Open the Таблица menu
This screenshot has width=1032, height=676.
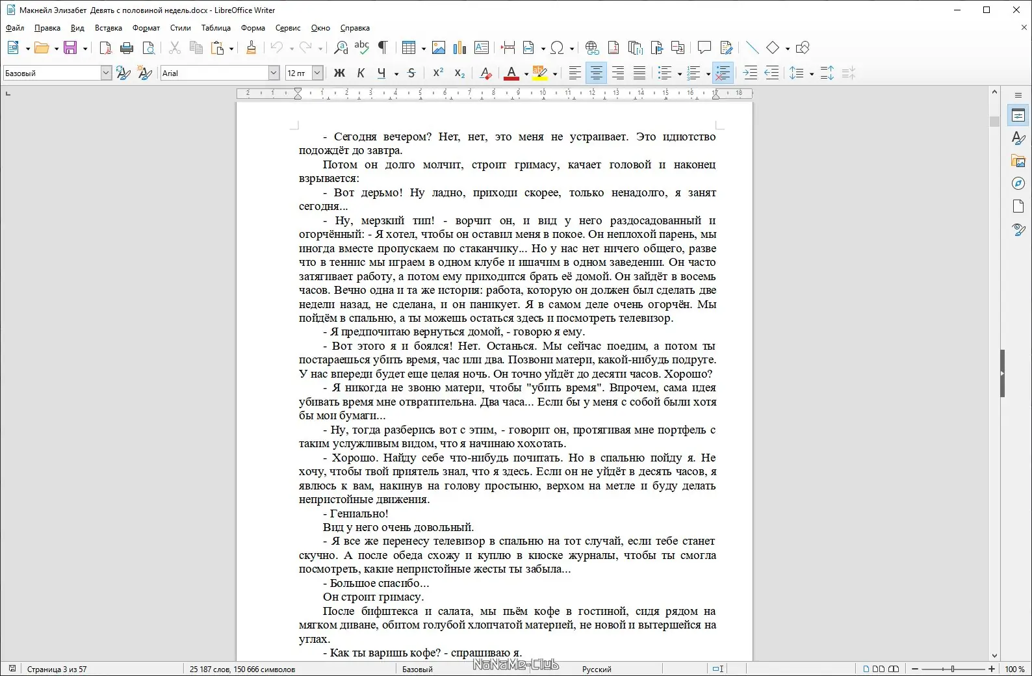point(216,28)
